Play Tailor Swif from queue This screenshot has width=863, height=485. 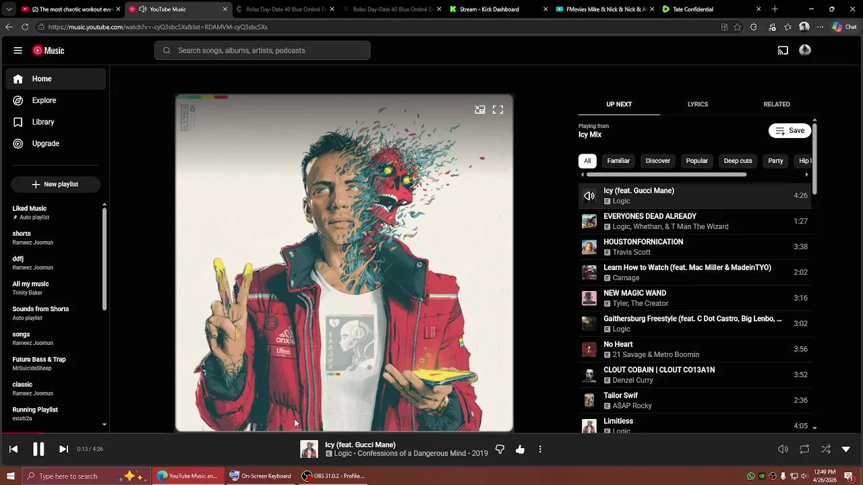pos(694,400)
